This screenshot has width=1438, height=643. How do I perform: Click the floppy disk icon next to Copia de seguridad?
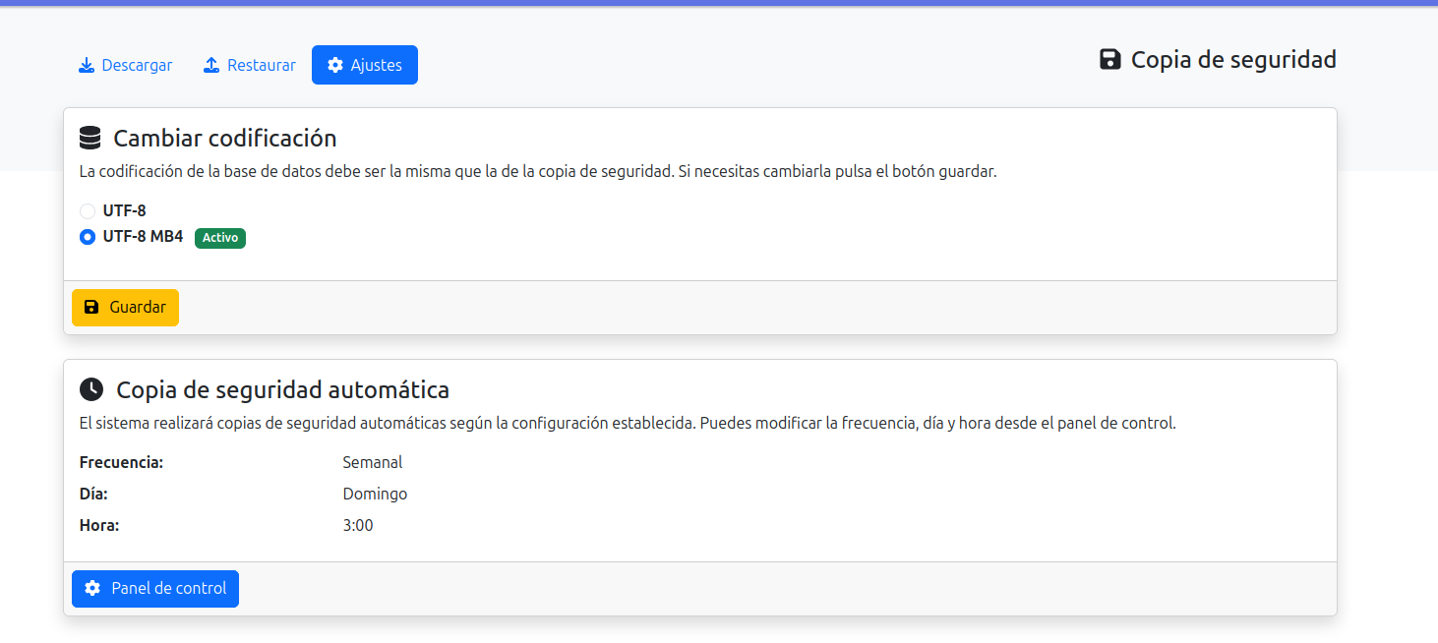pyautogui.click(x=1109, y=59)
